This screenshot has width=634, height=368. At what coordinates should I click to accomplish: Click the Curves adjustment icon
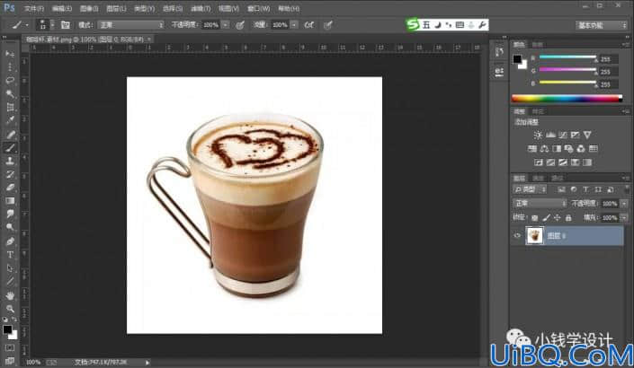click(562, 135)
